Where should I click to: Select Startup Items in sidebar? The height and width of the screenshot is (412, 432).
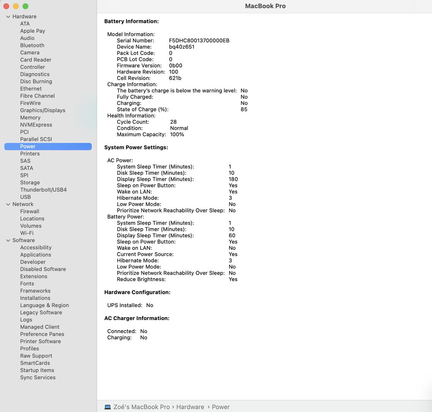coord(37,370)
